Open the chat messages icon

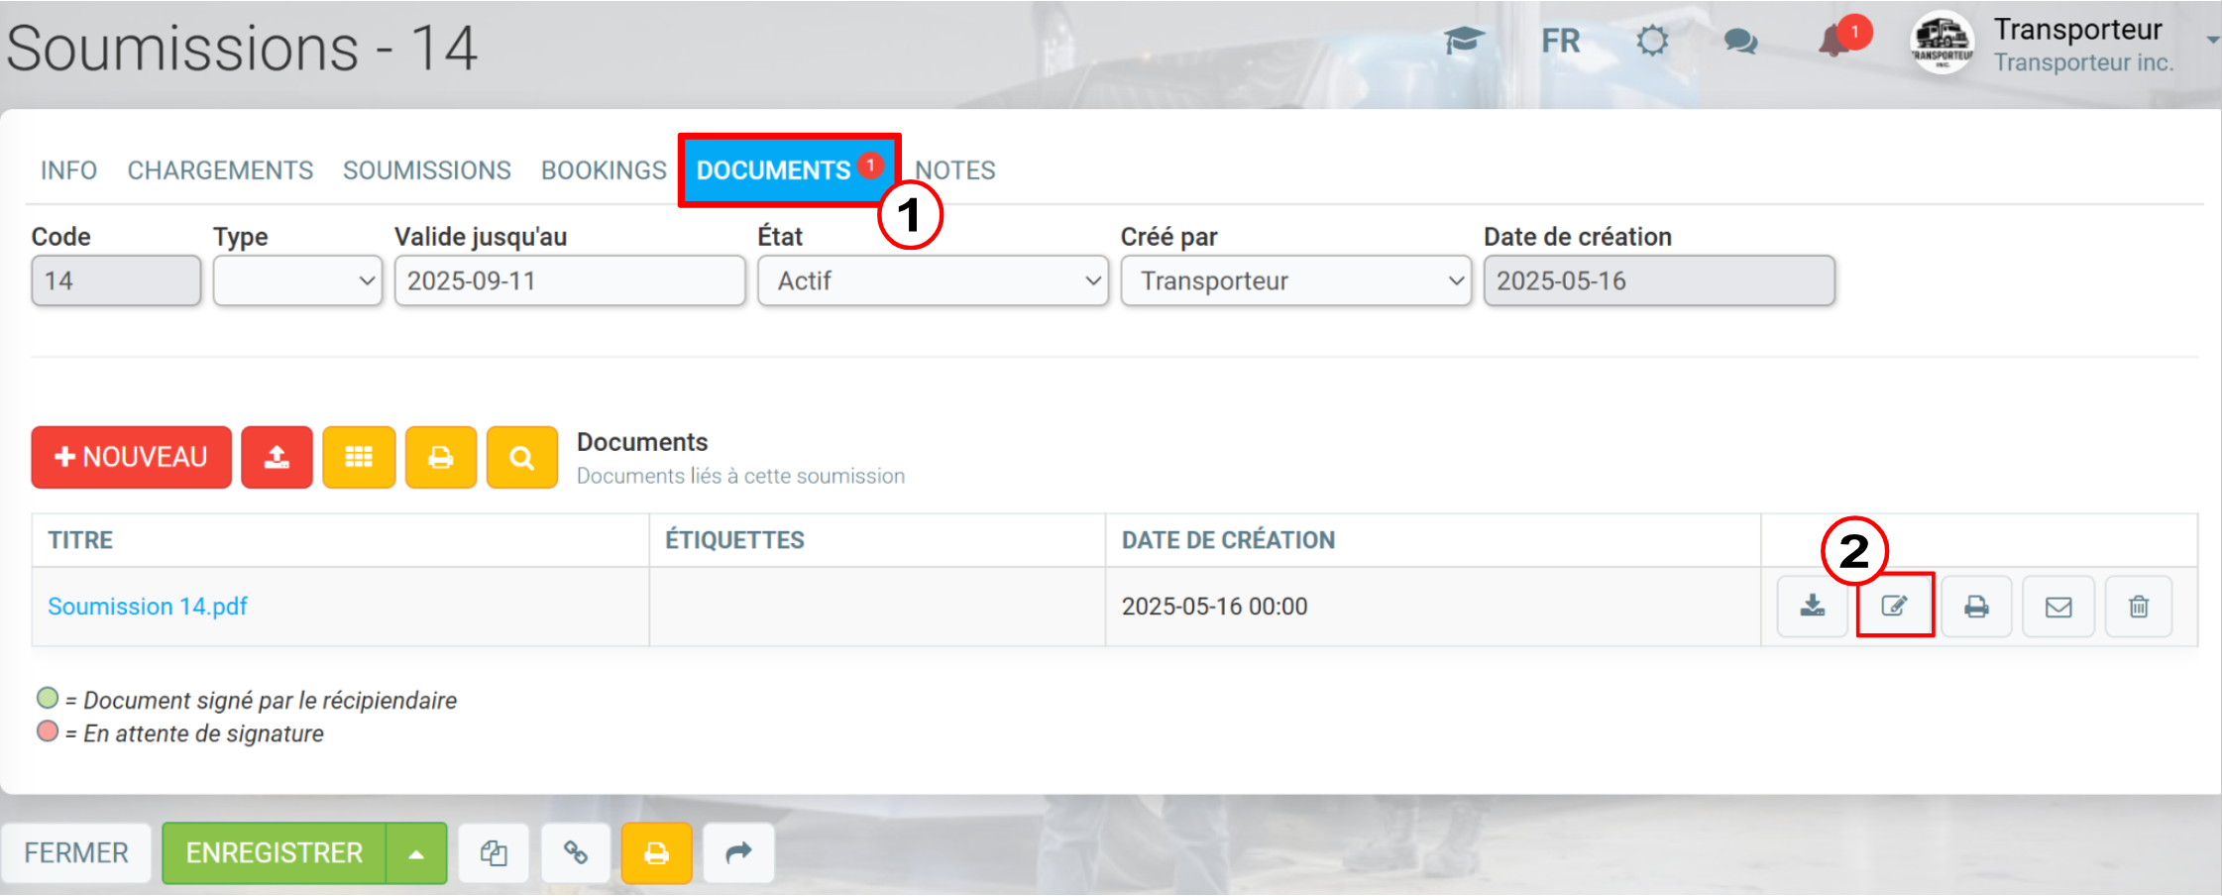[1741, 42]
